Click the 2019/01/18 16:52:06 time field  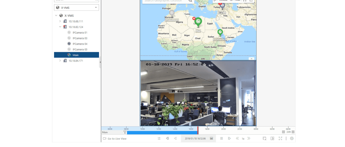[195, 138]
